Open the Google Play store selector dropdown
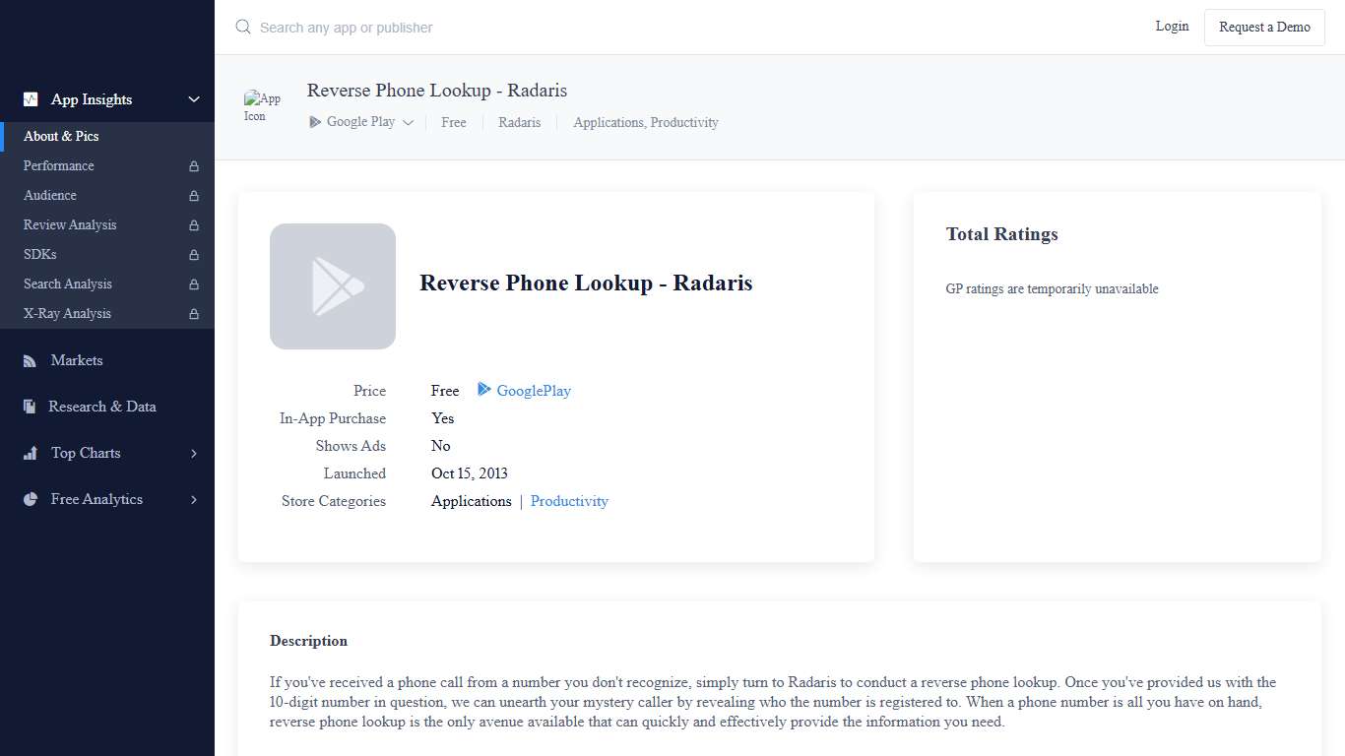Image resolution: width=1345 pixels, height=756 pixels. coord(409,122)
